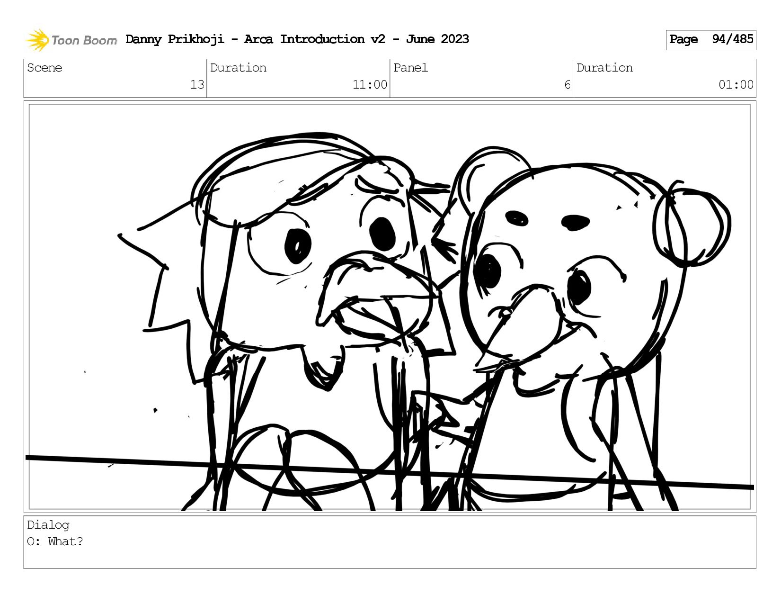The width and height of the screenshot is (781, 604).
Task: Select the title 'Danny Prikhoji - Arca Introduction v2 - June 2023'
Action: click(x=297, y=39)
